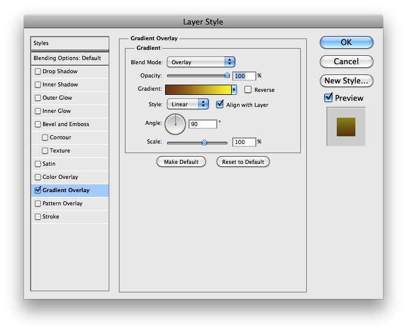Toggle the Outer Glow checkbox
This screenshot has width=407, height=332.
38,98
